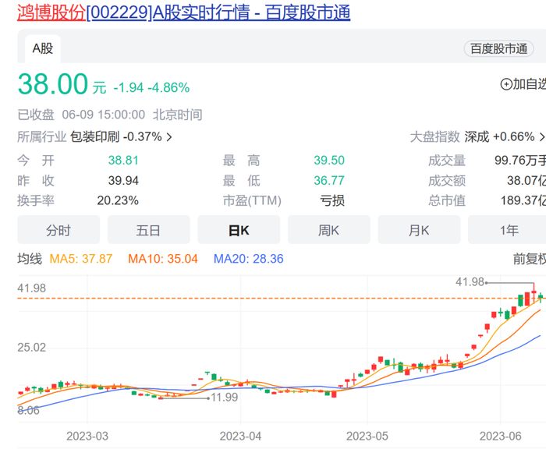546x449 pixels.
Task: Click the 昨收 value 39.94
Action: [123, 181]
